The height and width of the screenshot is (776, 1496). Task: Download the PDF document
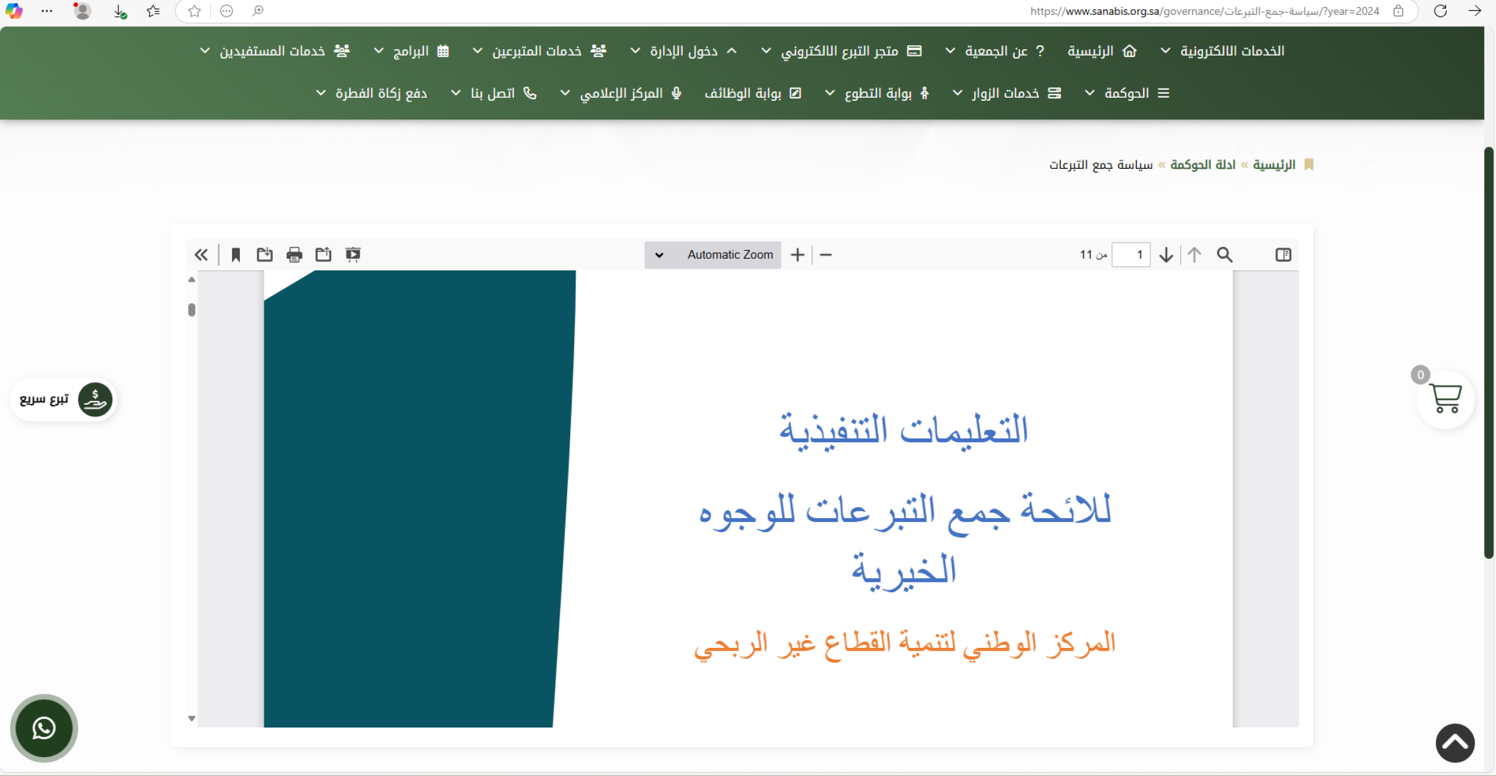coord(264,255)
